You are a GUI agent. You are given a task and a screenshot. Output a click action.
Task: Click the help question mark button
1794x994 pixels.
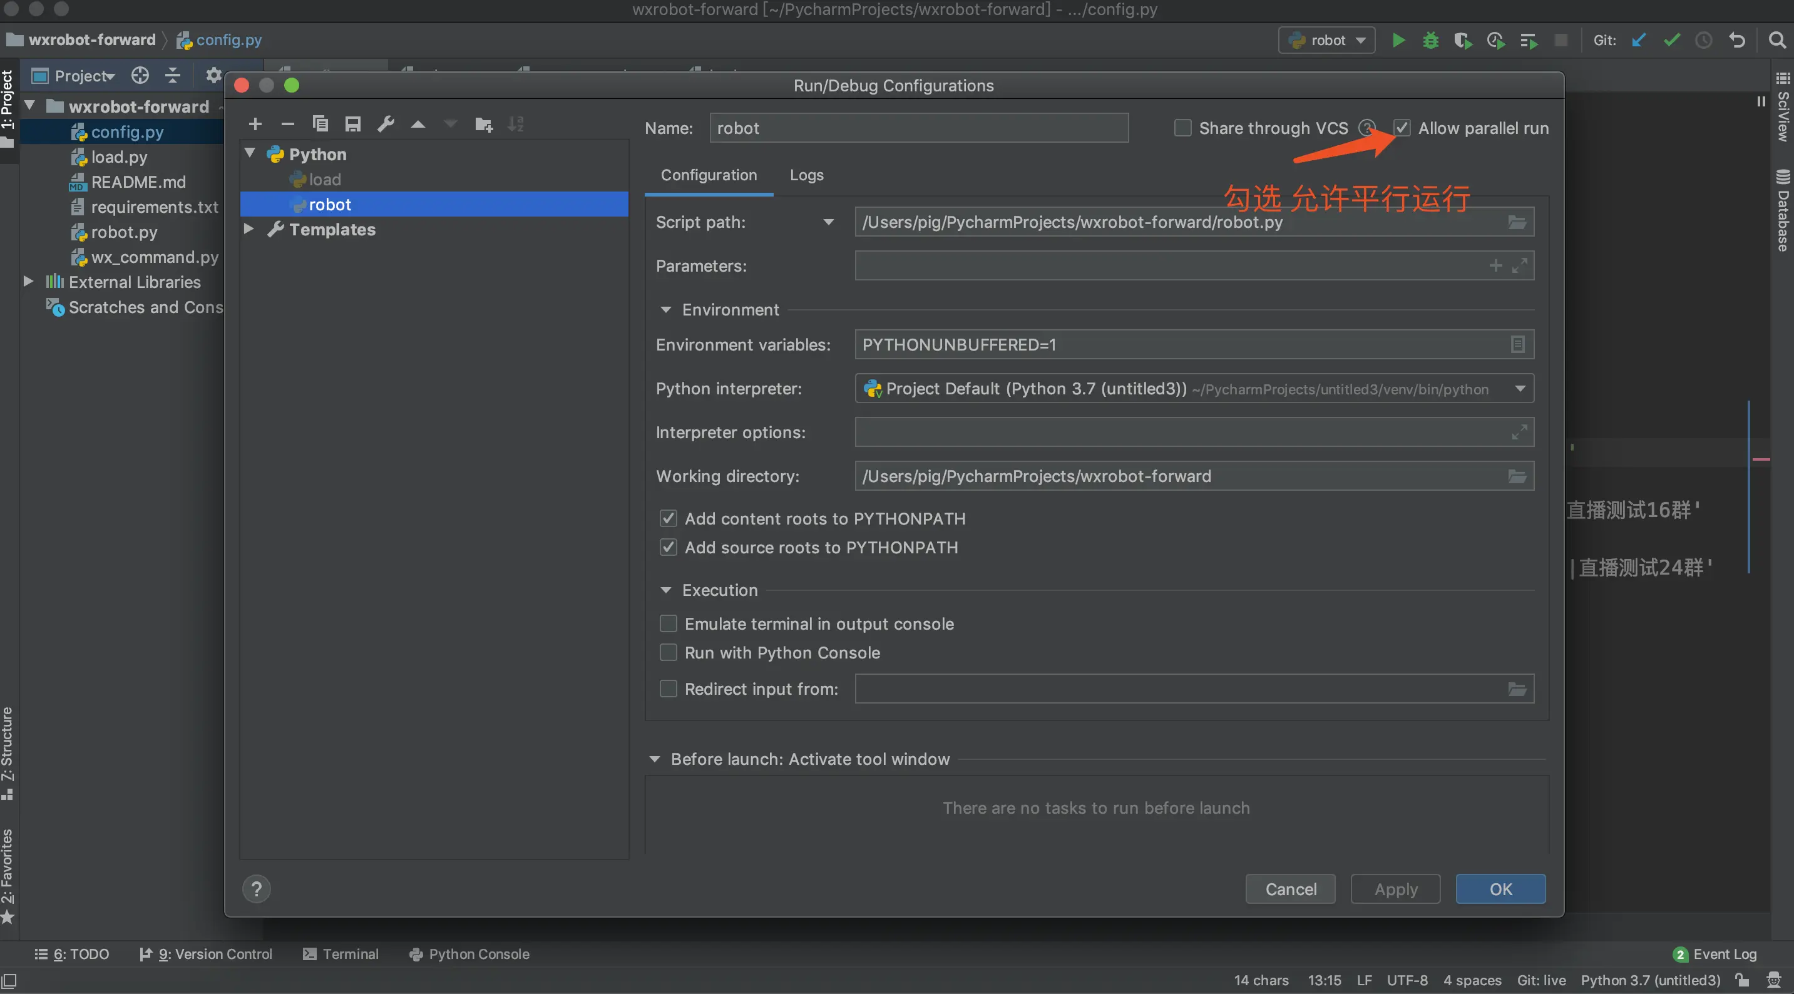coord(256,889)
